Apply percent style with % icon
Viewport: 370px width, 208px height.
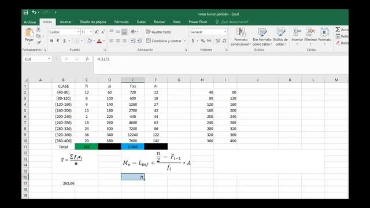[203, 41]
